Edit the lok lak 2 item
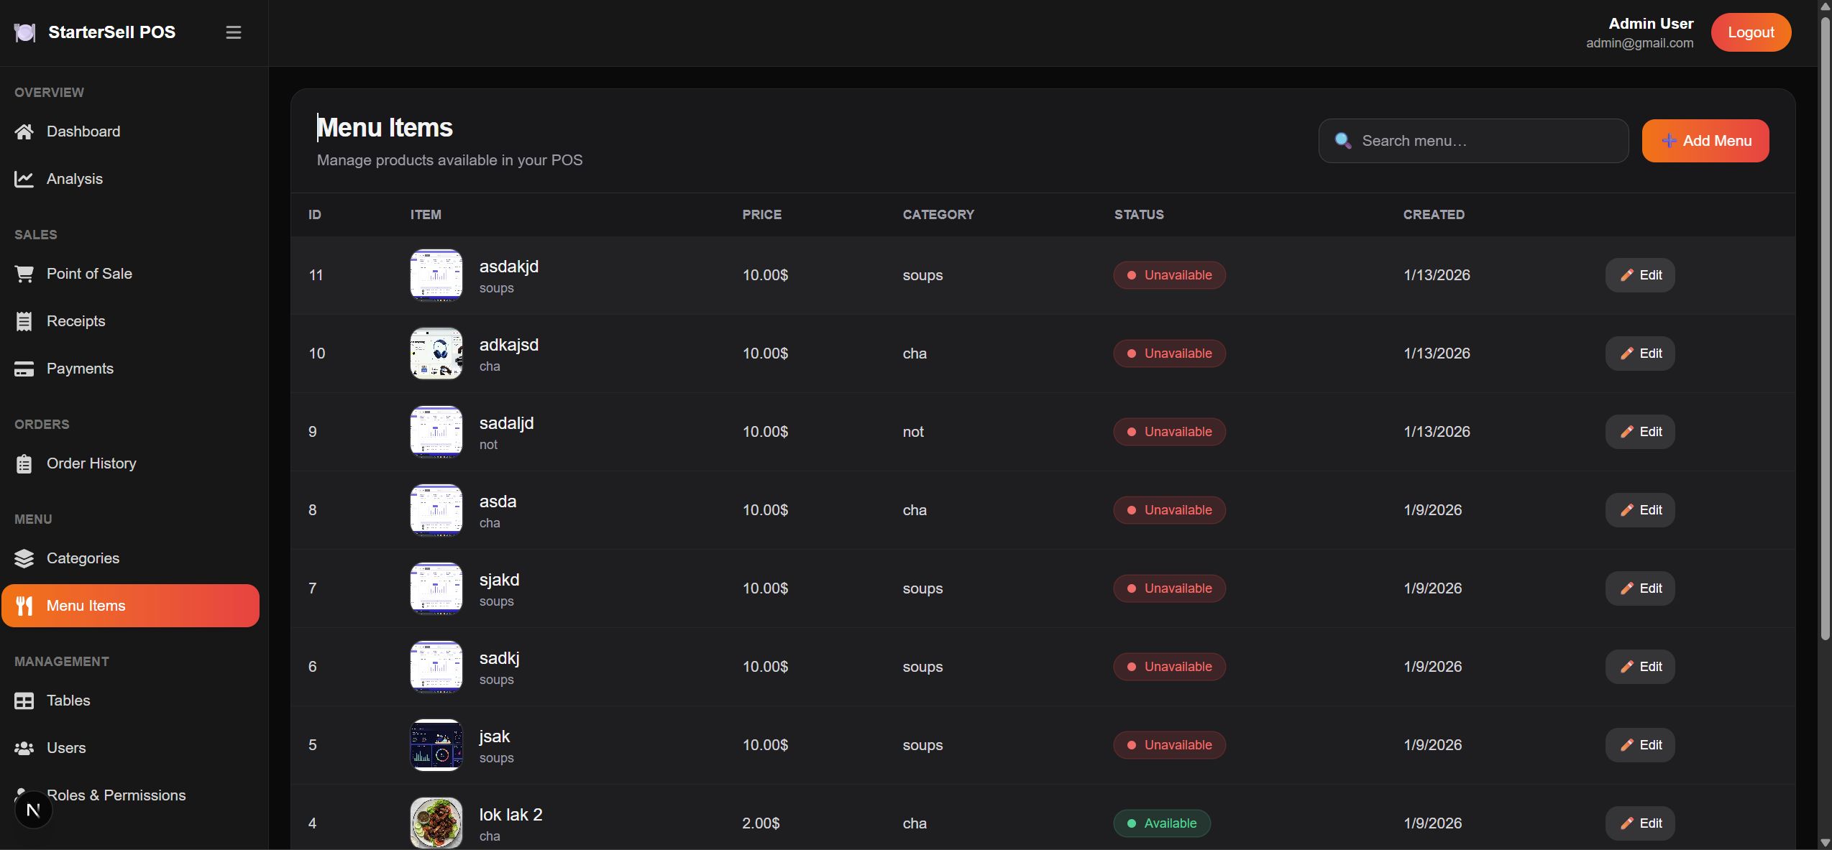This screenshot has height=850, width=1832. (x=1639, y=823)
